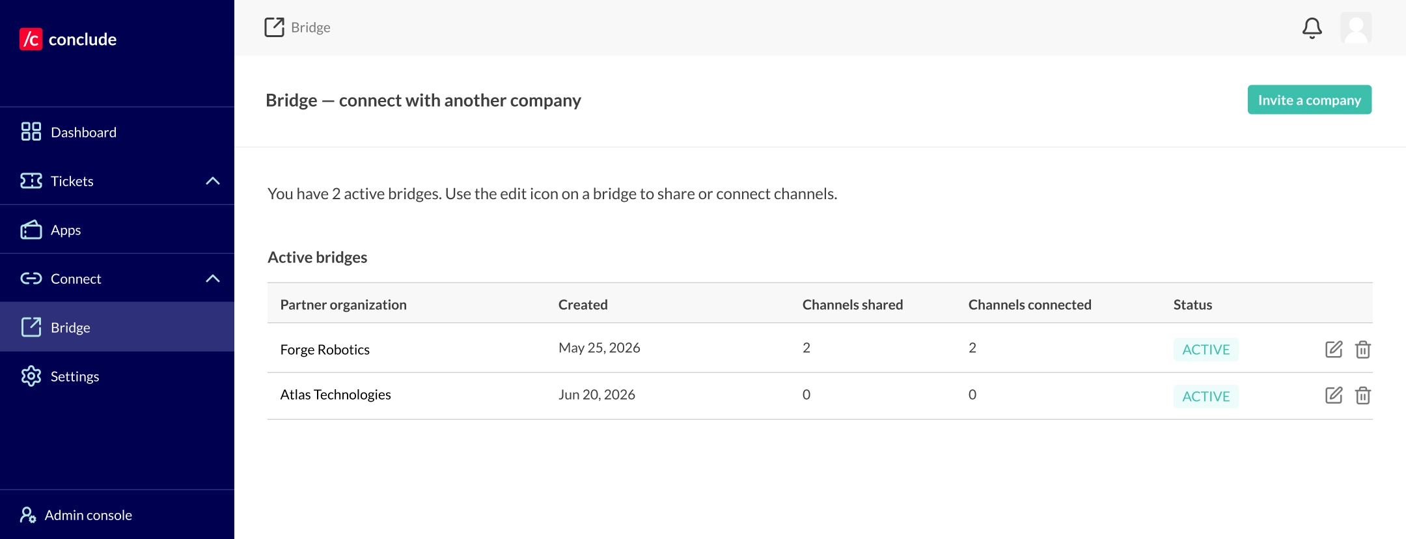The height and width of the screenshot is (539, 1406).
Task: Click the Admin console user icon
Action: [x=27, y=515]
